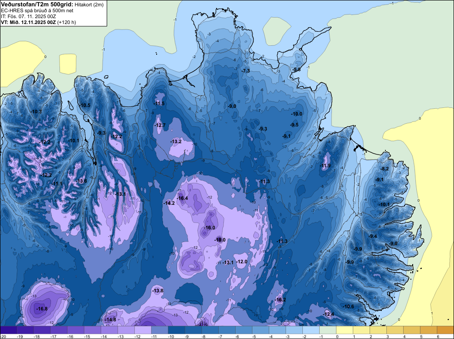Click the 'Hitakort (2m)' subtitle text
This screenshot has height=339, width=454.
coord(89,5)
